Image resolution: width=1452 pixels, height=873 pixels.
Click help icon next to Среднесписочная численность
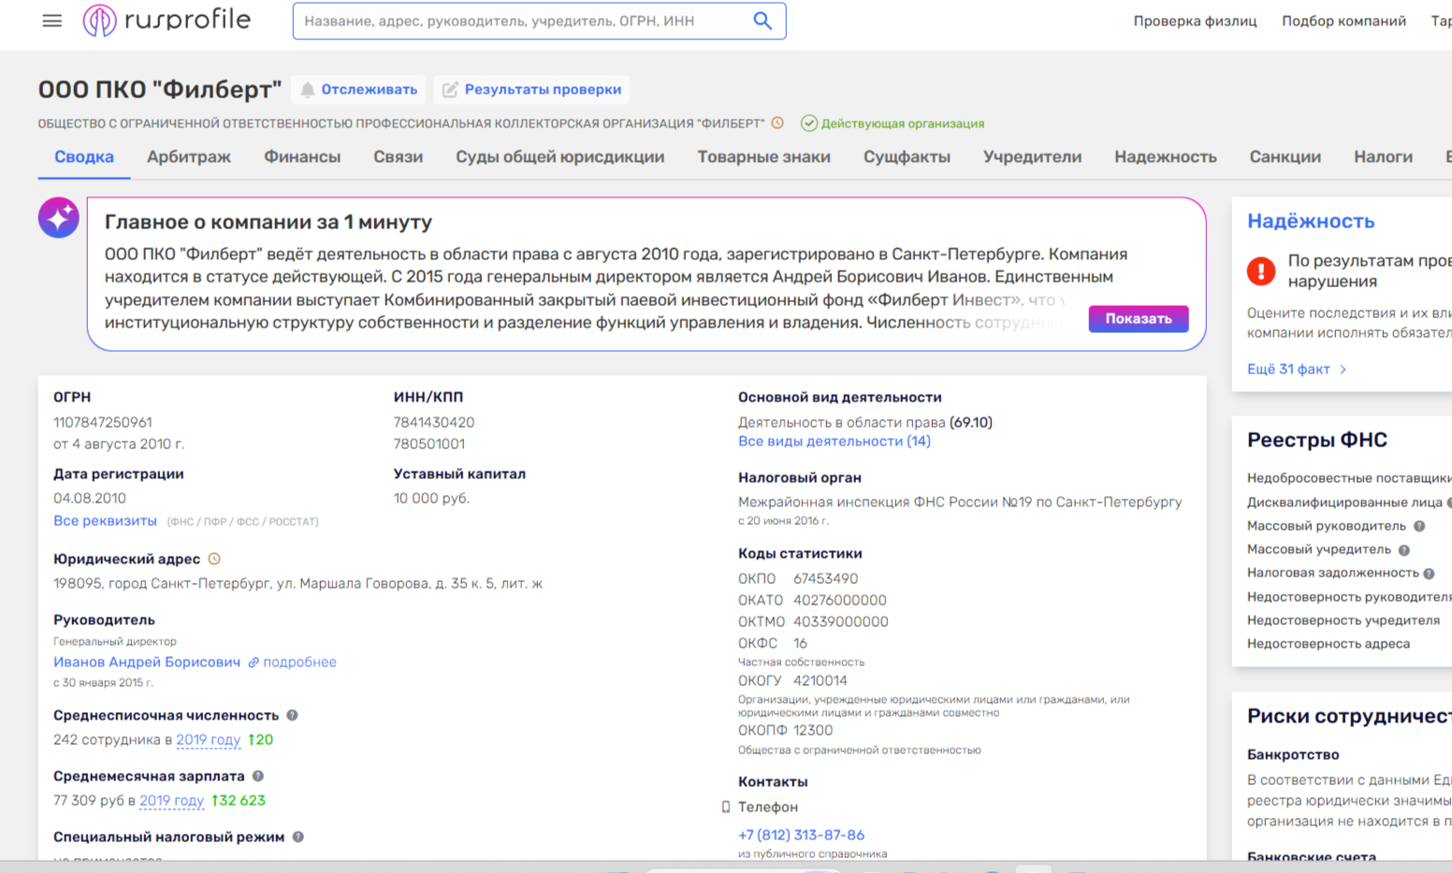[292, 715]
